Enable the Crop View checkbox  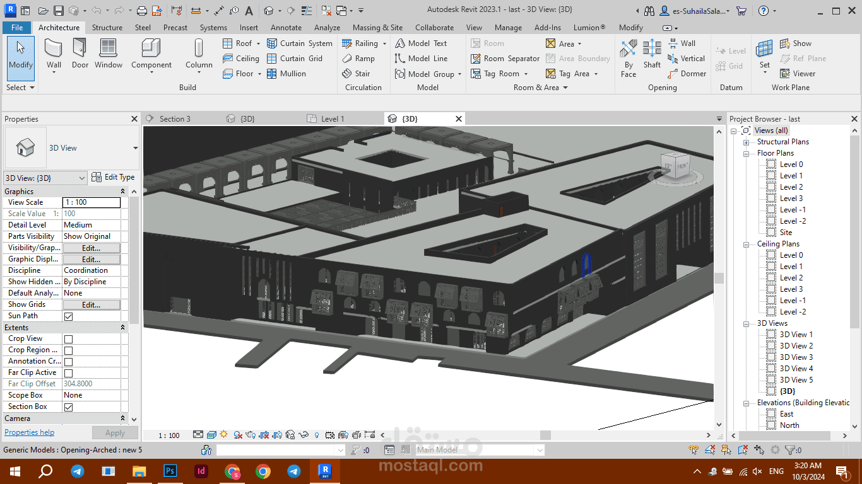point(68,339)
